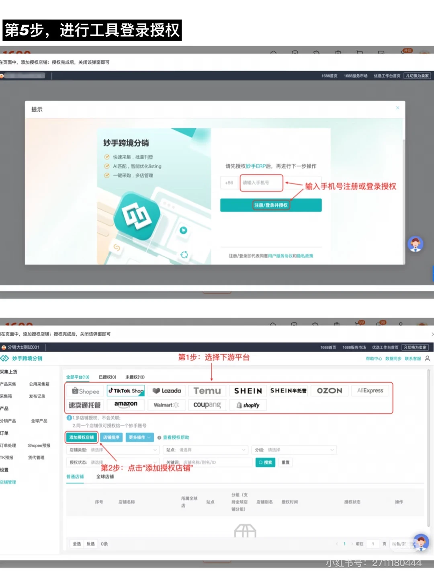
Task: Open the 隐私政策 link
Action: click(305, 256)
